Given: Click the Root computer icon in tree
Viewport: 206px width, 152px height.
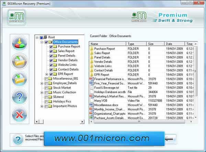Looking at the screenshot, I should (45, 37).
